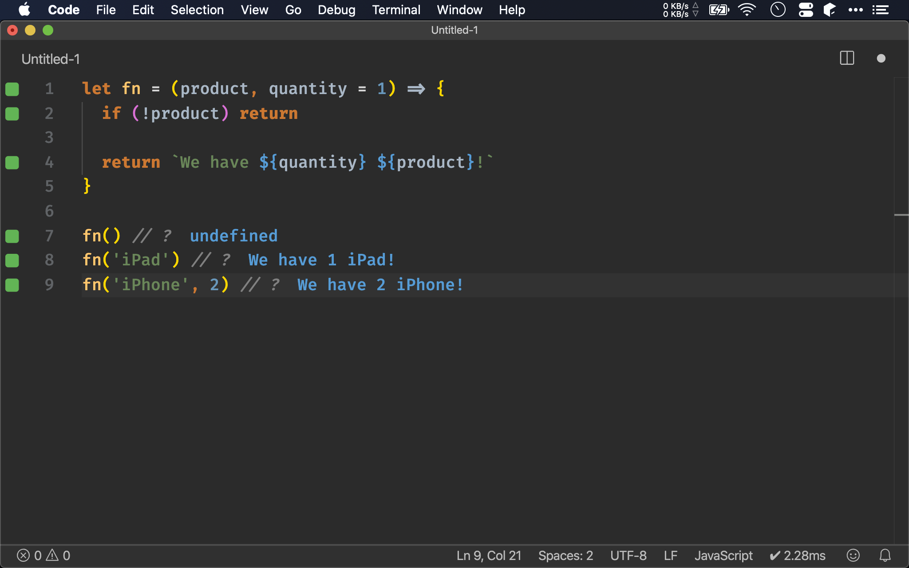
Task: Toggle the green gutter marker on line 9
Action: (x=12, y=285)
